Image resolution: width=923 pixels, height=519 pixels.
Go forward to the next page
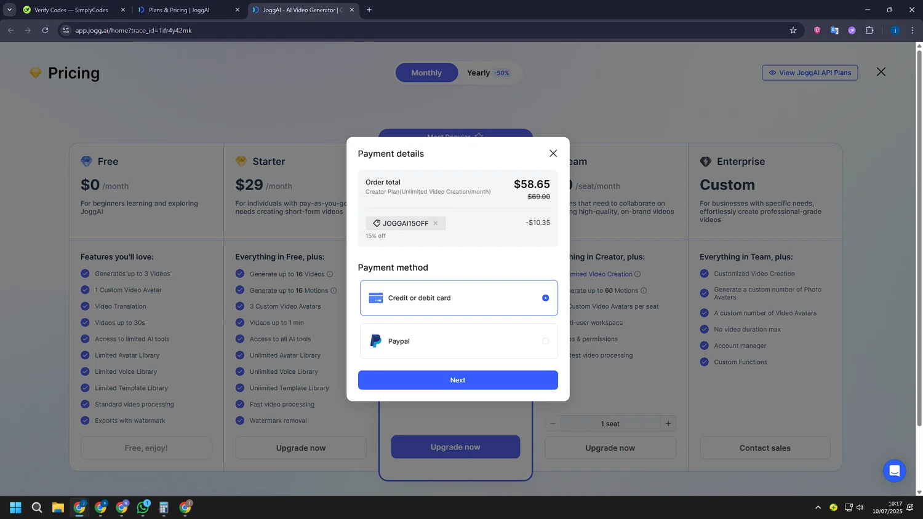click(x=28, y=30)
